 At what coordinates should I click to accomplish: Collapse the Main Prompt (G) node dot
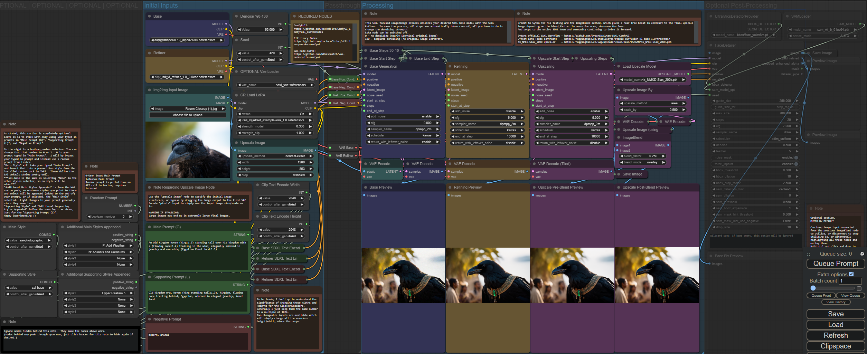149,227
